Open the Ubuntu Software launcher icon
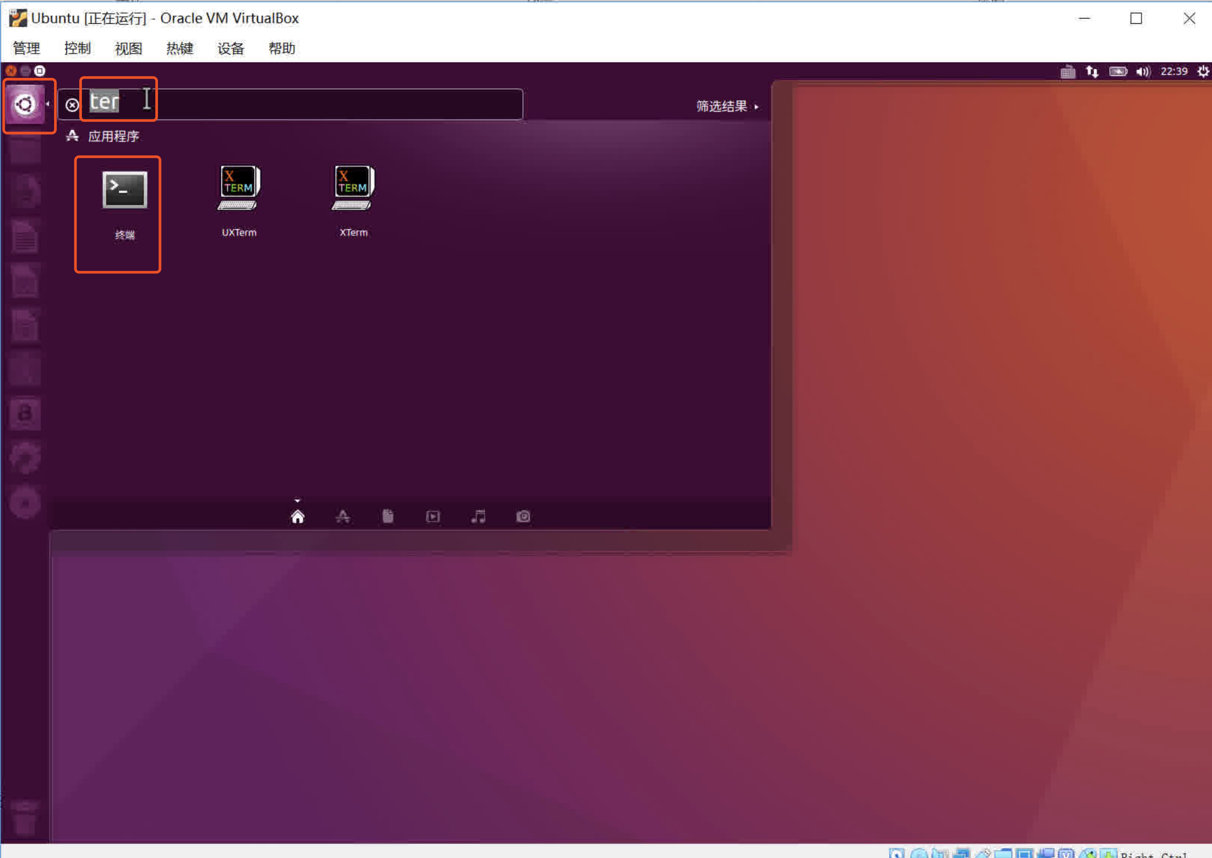1212x858 pixels. [25, 369]
